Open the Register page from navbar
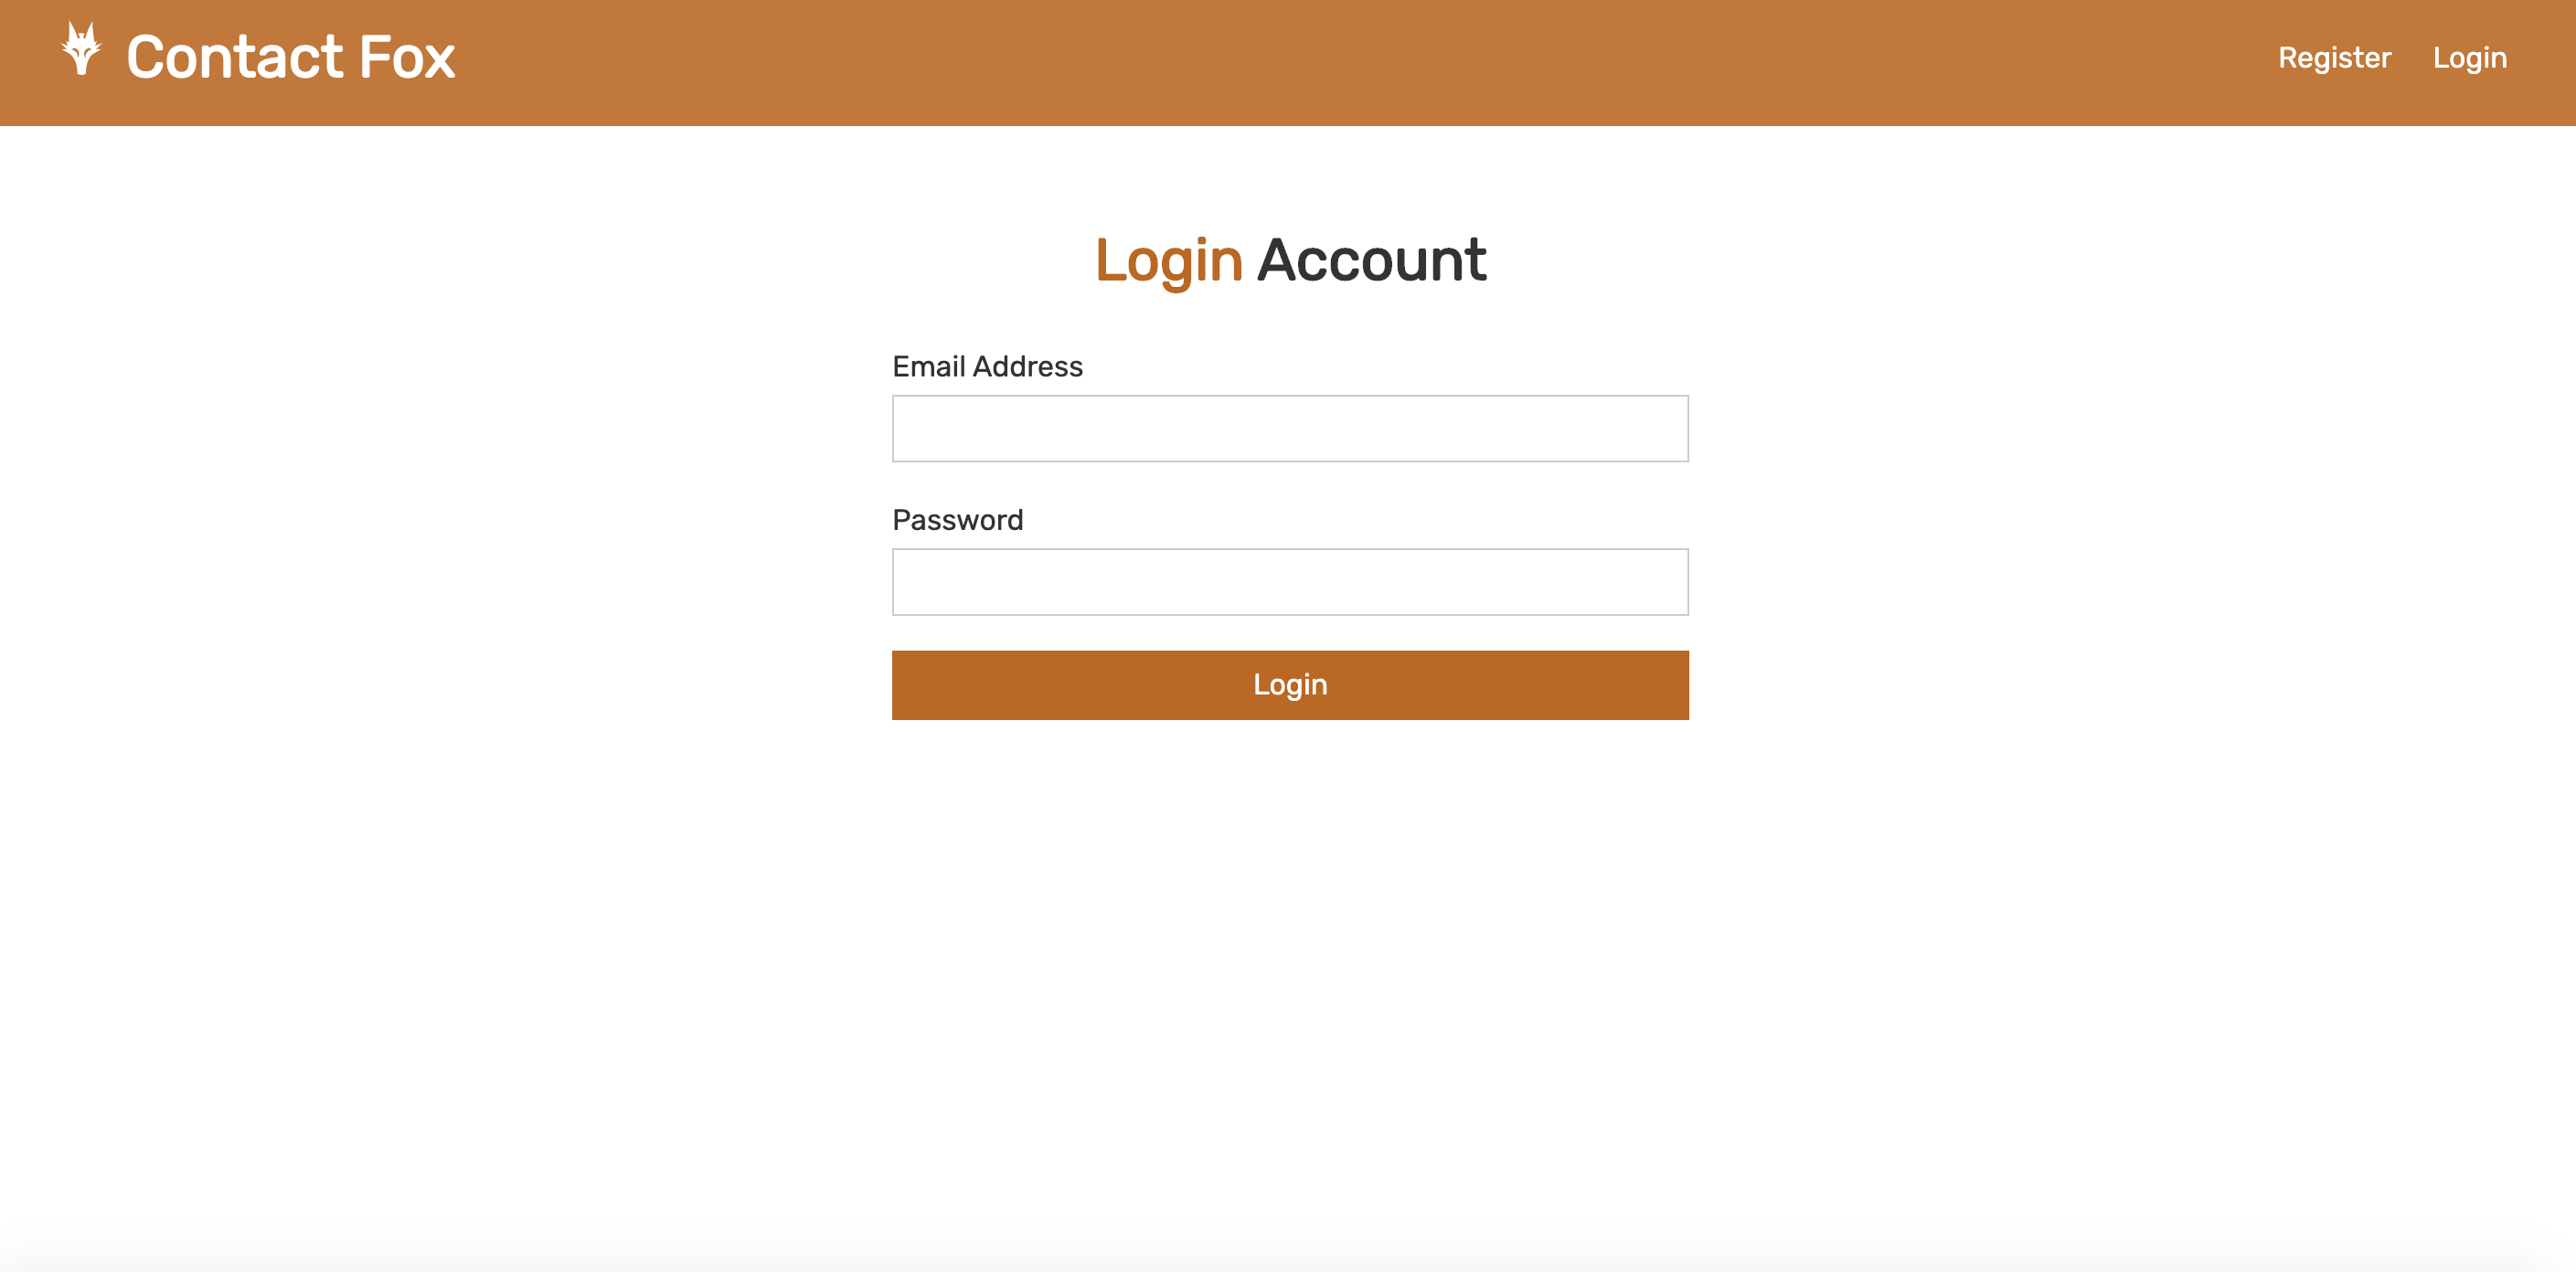Viewport: 2576px width, 1272px height. [2334, 58]
